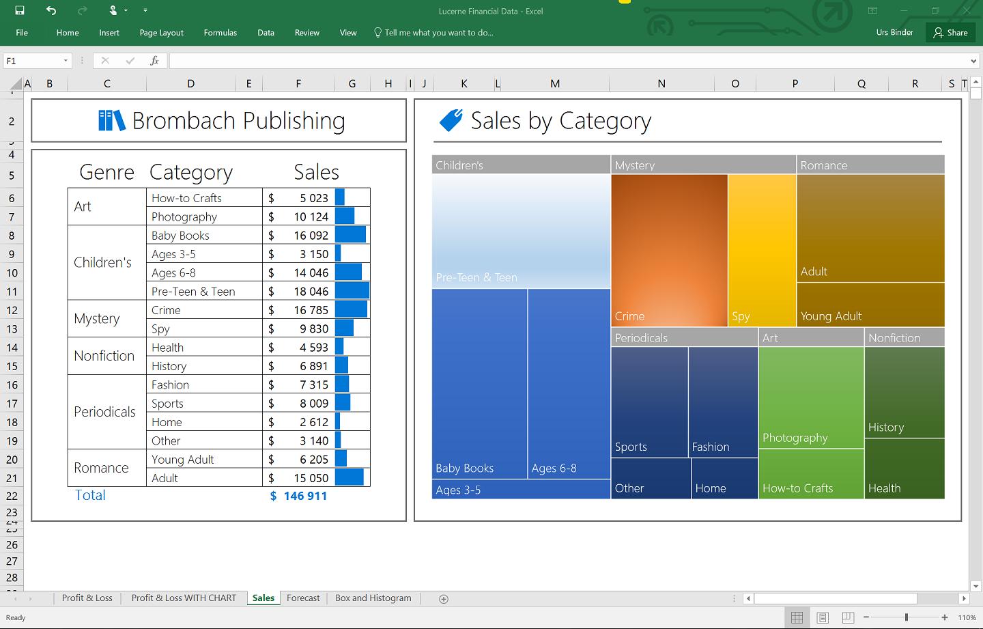This screenshot has width=983, height=629.
Task: Click the Photography green treemap block
Action: click(x=811, y=397)
